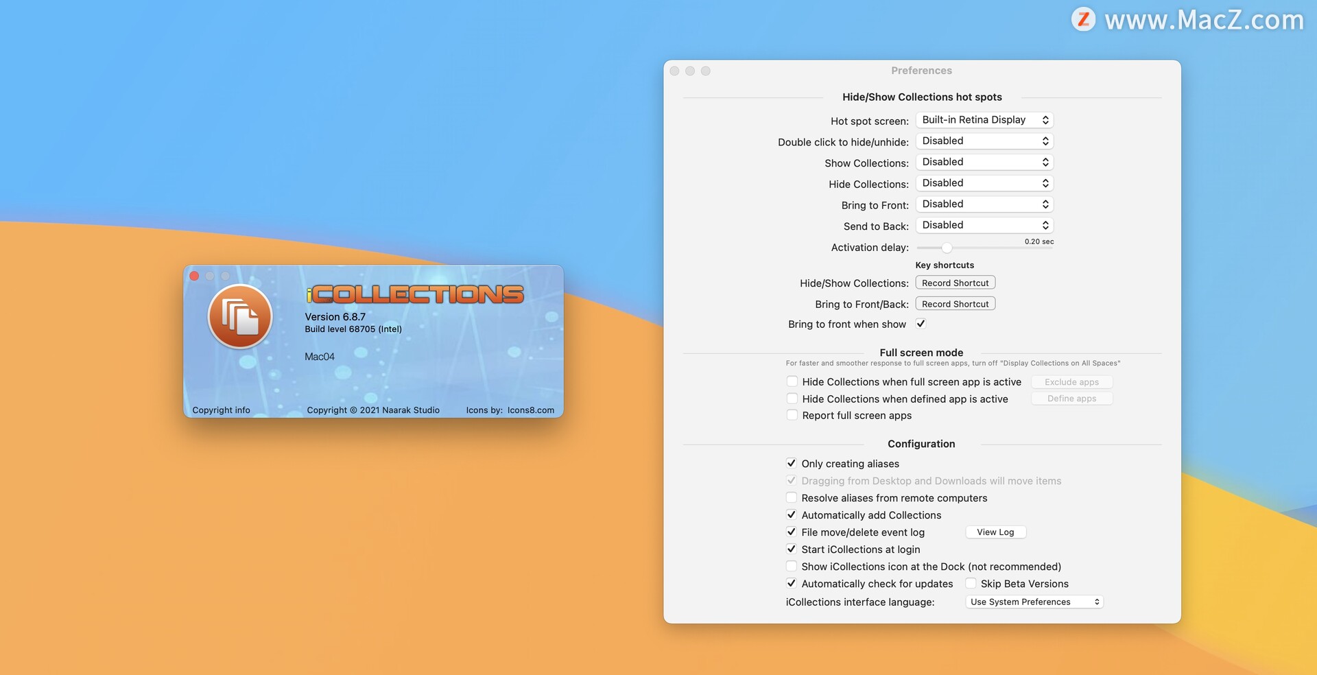Open the Hot spot screen dropdown
Viewport: 1317px width, 675px height.
(984, 120)
